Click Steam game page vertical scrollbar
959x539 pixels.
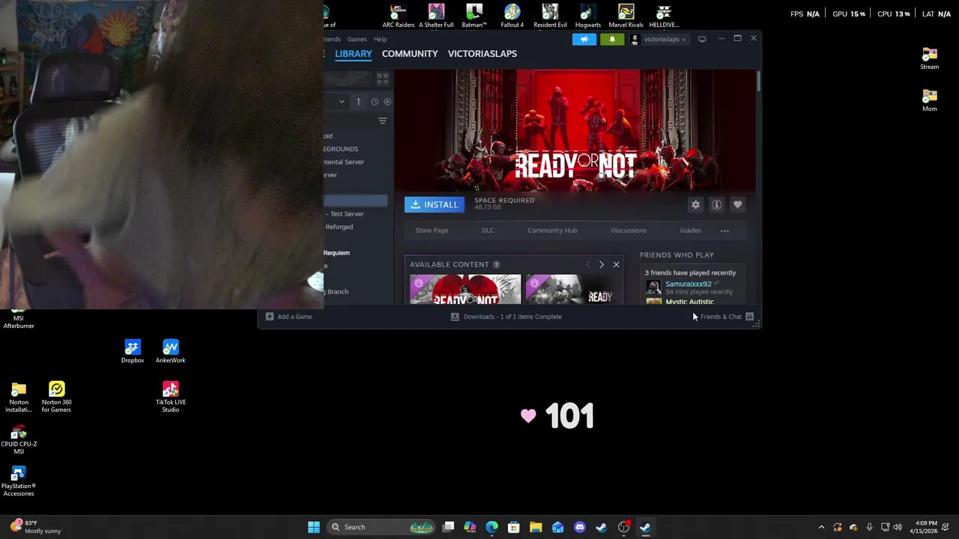coord(758,81)
